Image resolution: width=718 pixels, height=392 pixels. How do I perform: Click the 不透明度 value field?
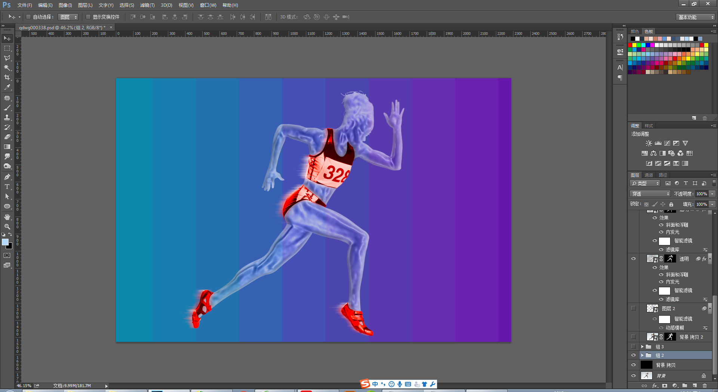[702, 194]
